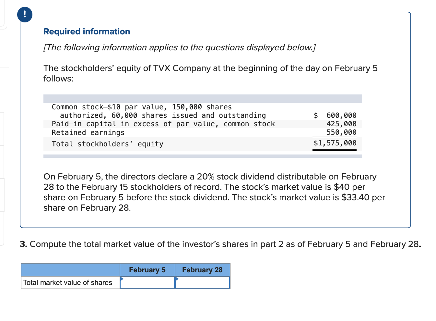Viewport: 436px width, 321px height.
Task: Click the February 5 answer input field
Action: [147, 282]
